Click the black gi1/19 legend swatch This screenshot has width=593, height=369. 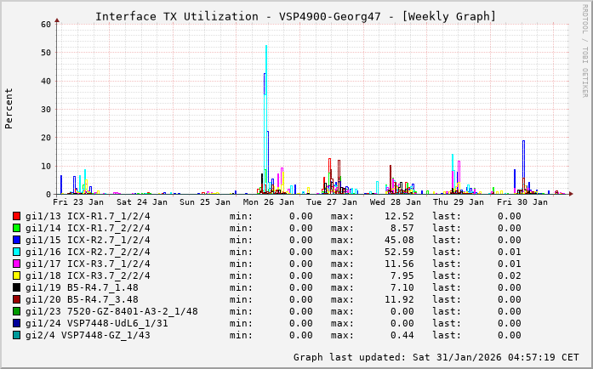click(17, 288)
